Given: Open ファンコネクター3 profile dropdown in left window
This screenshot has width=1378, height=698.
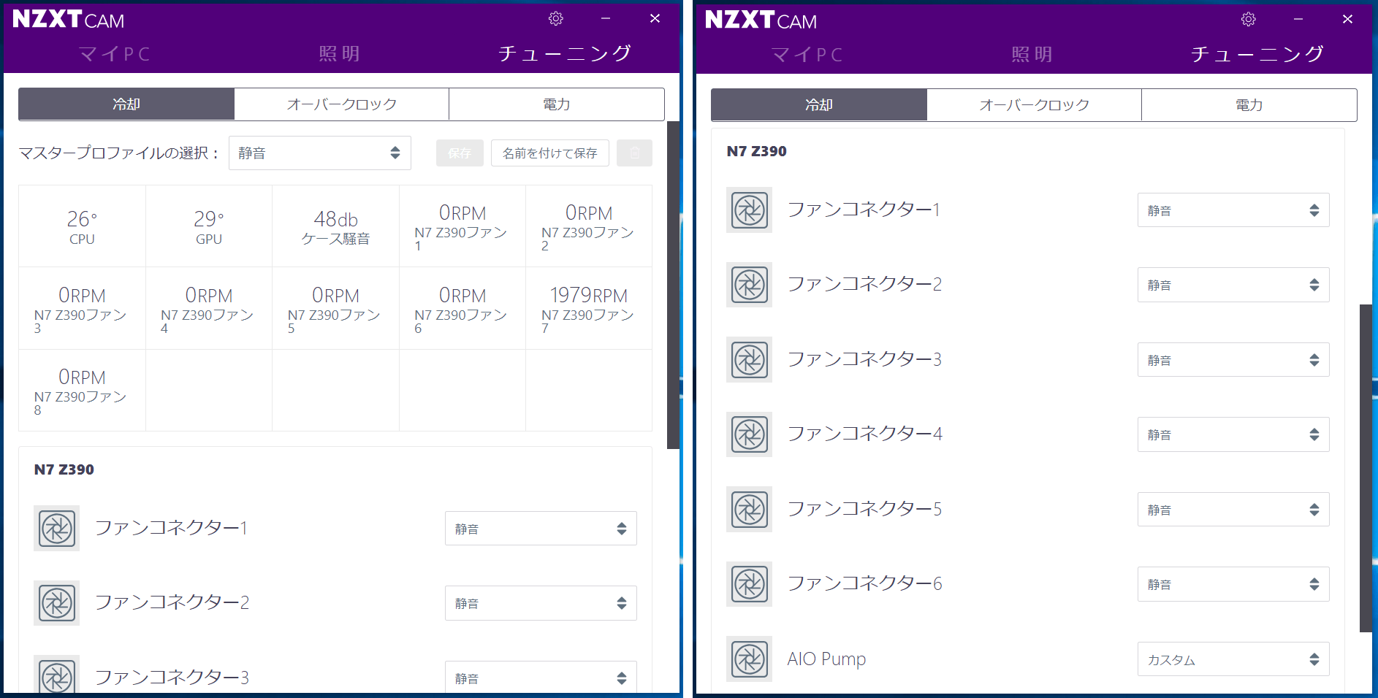Looking at the screenshot, I should click(541, 677).
